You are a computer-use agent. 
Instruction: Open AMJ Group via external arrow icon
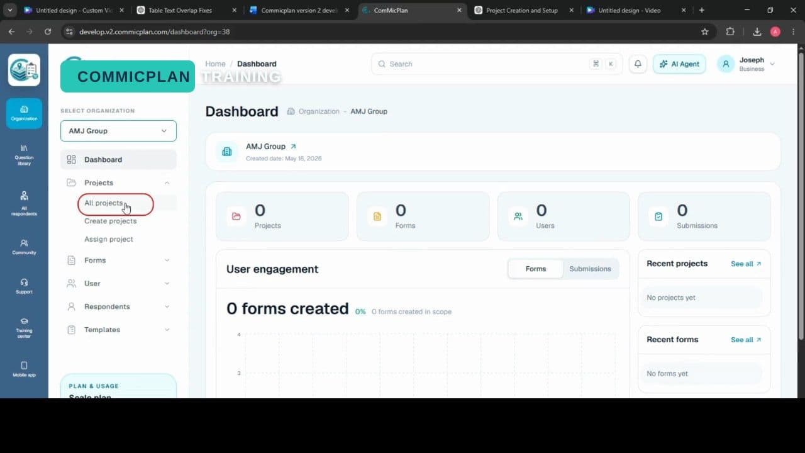point(293,147)
